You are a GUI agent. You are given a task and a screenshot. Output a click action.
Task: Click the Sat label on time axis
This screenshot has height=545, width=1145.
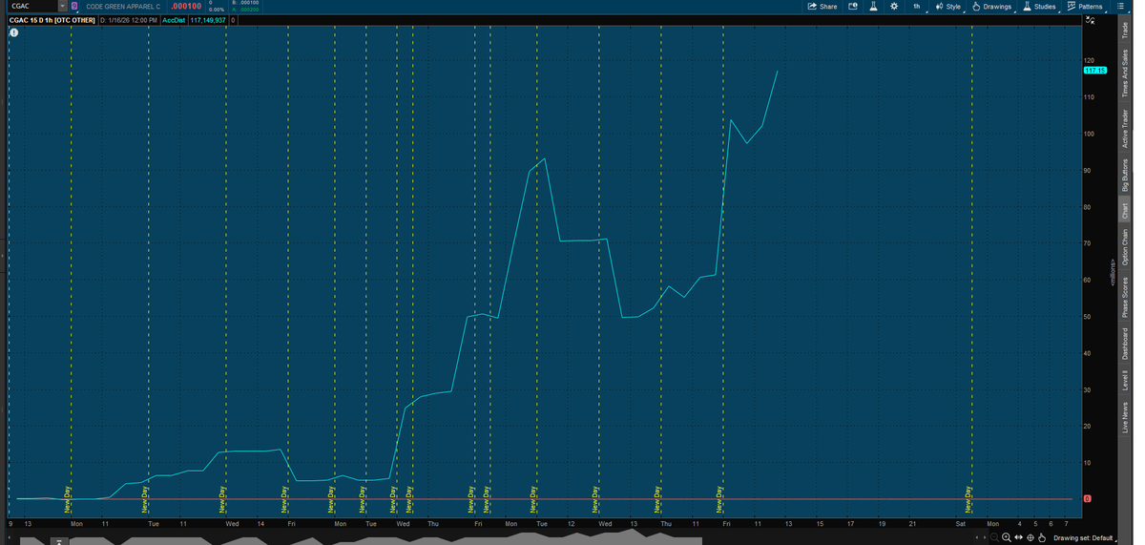tap(961, 524)
